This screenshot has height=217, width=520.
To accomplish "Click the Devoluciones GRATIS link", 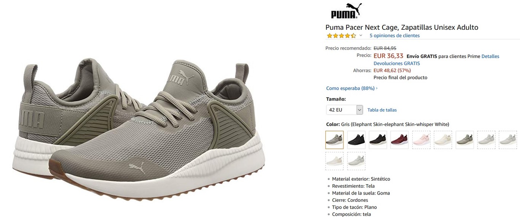I will click(x=397, y=64).
